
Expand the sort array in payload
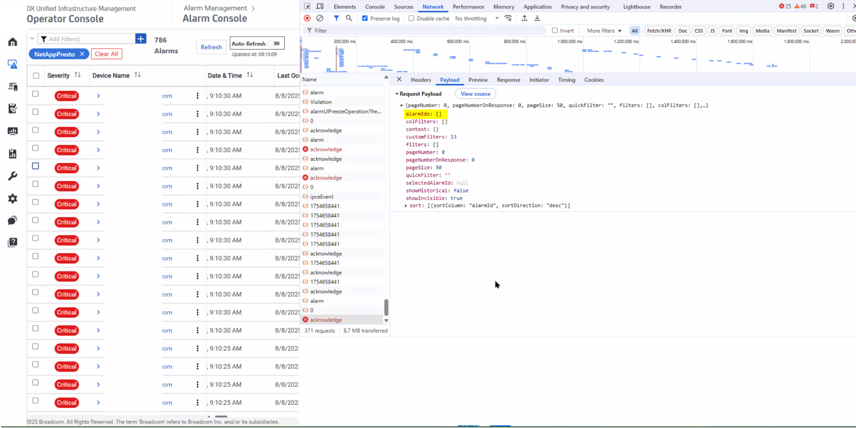click(x=406, y=206)
